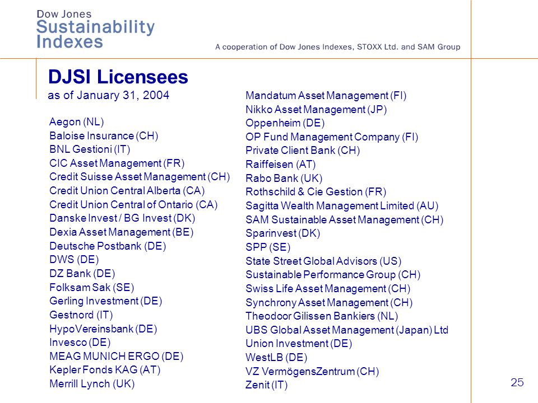The image size is (538, 403).
Task: Click 'OP Fund Management Company (FI)'
Action: 332,137
